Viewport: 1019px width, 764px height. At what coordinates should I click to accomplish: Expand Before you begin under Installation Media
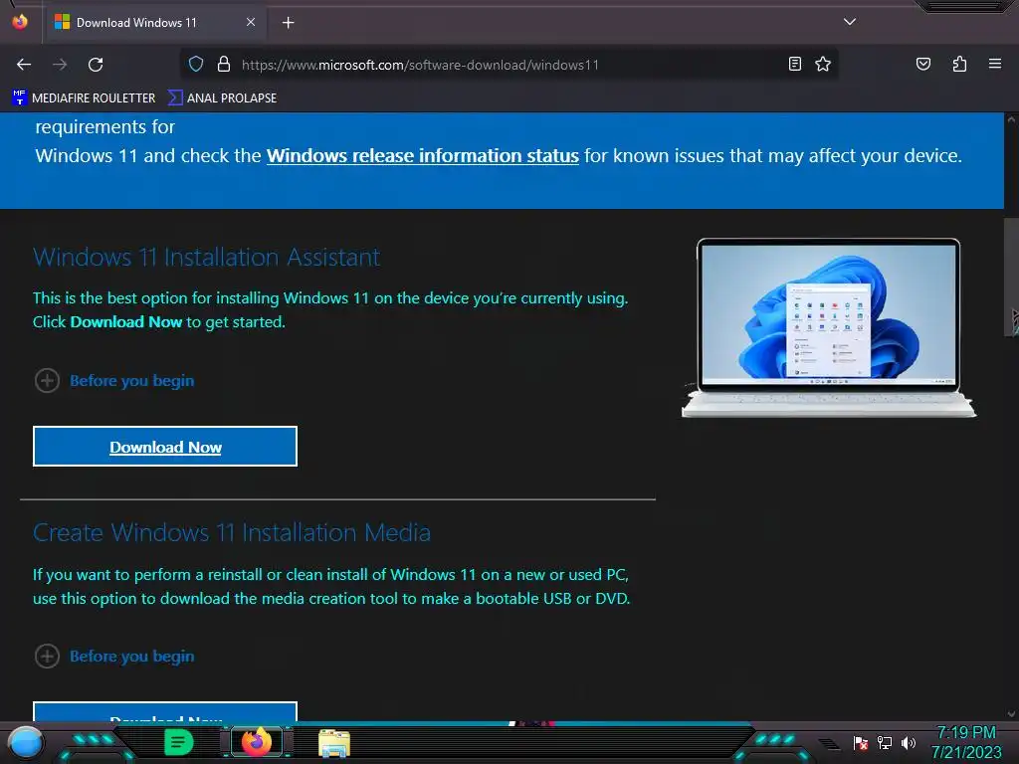114,657
